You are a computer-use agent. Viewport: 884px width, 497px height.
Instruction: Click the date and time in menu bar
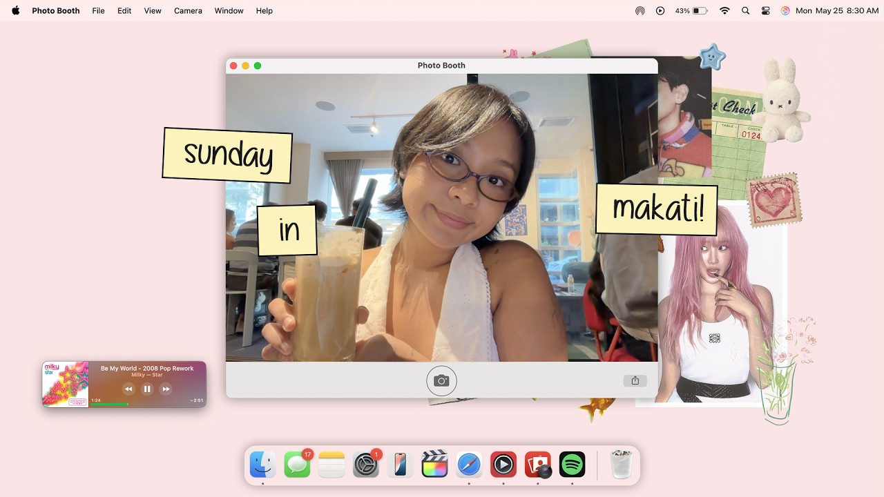click(837, 11)
